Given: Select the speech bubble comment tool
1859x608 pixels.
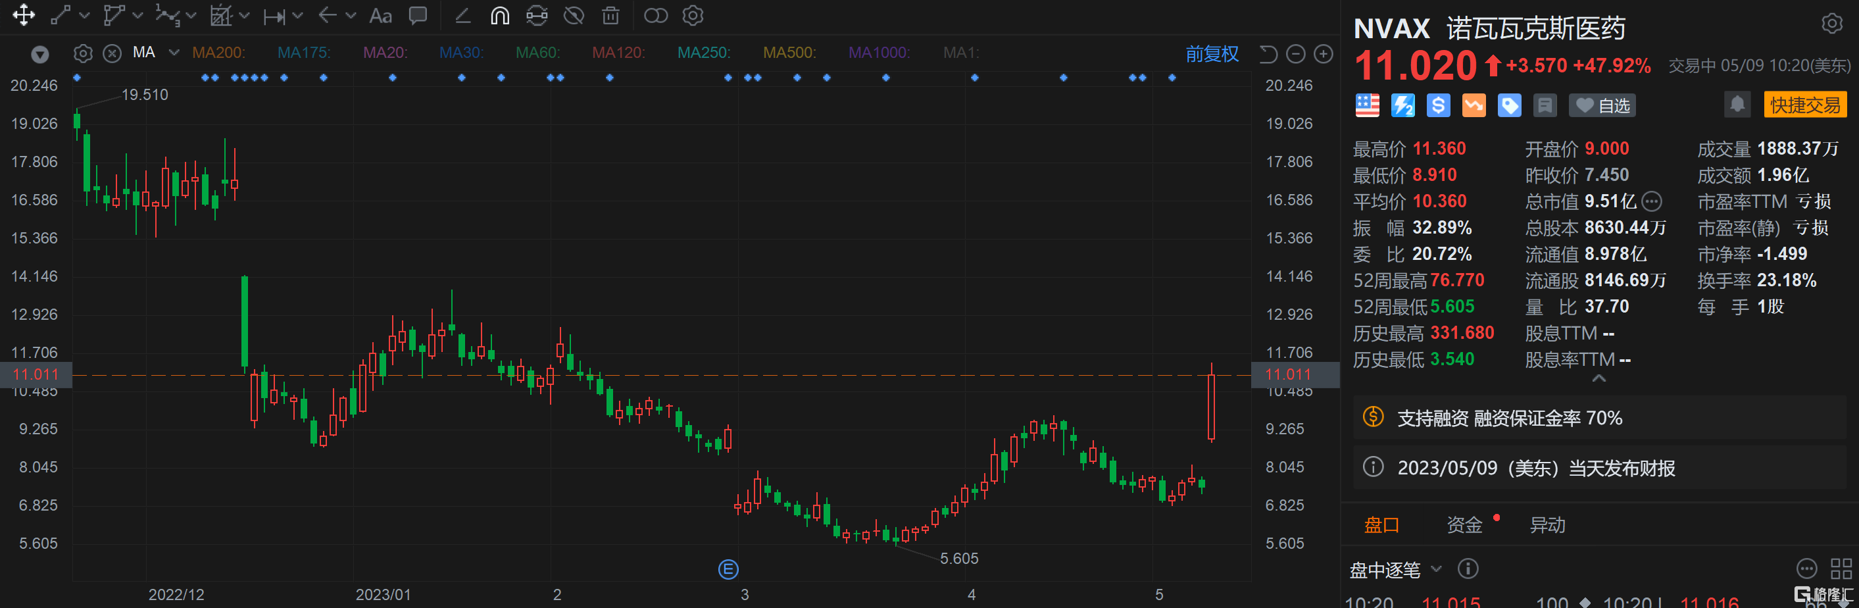Looking at the screenshot, I should point(418,15).
